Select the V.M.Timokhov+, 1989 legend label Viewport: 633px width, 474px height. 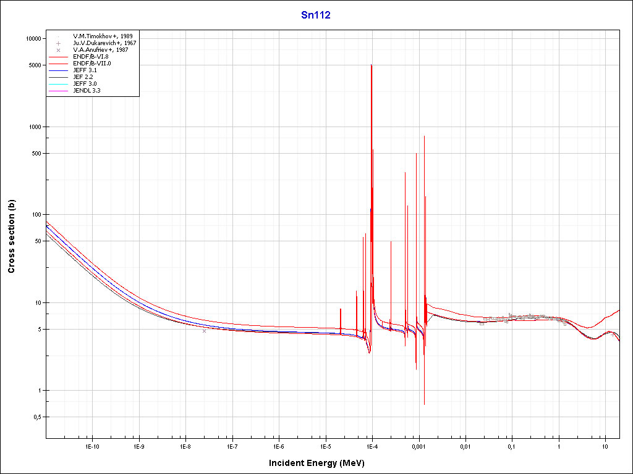click(102, 36)
